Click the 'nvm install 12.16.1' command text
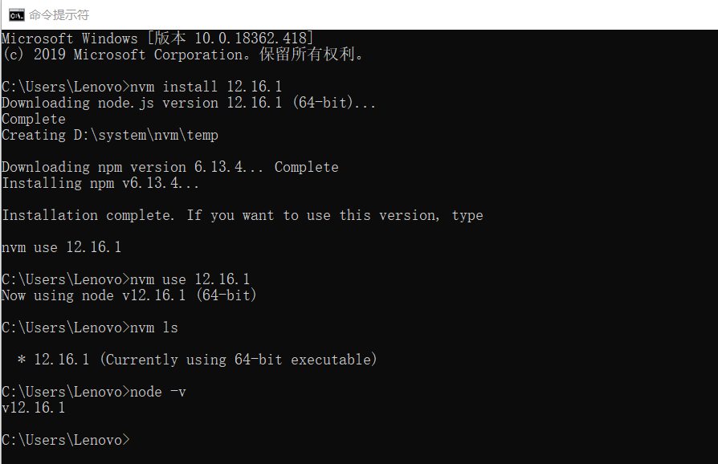Screen dimensions: 718x464 click(206, 87)
